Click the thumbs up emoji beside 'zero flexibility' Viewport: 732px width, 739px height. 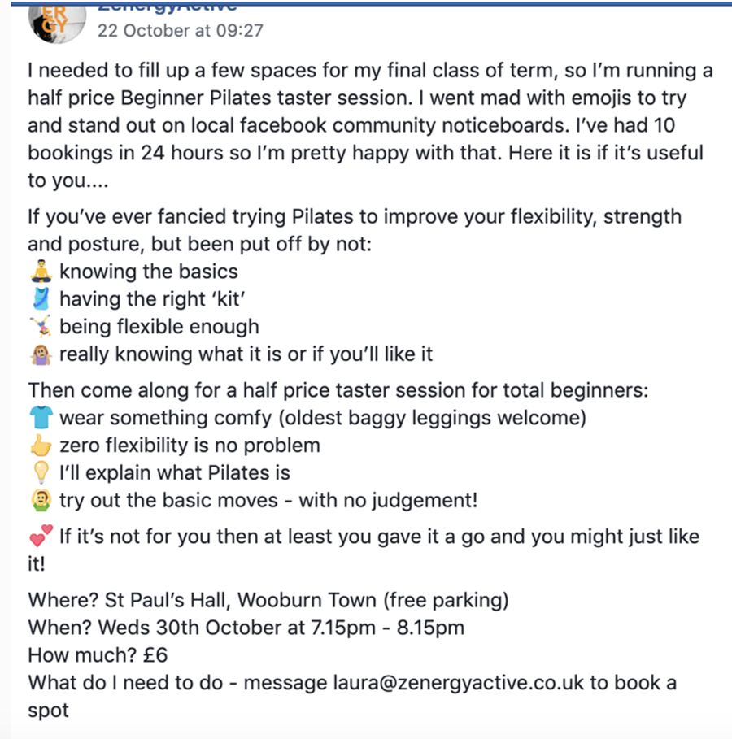point(41,446)
